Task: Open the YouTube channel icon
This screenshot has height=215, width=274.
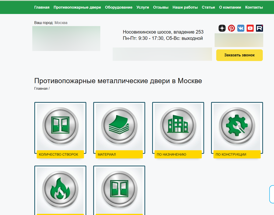Action: 250,28
